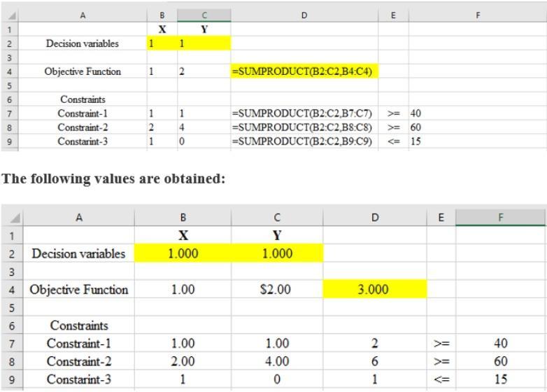Select column E header in bottom spreadsheet
Screen dimensions: 547x392
pyautogui.click(x=441, y=218)
